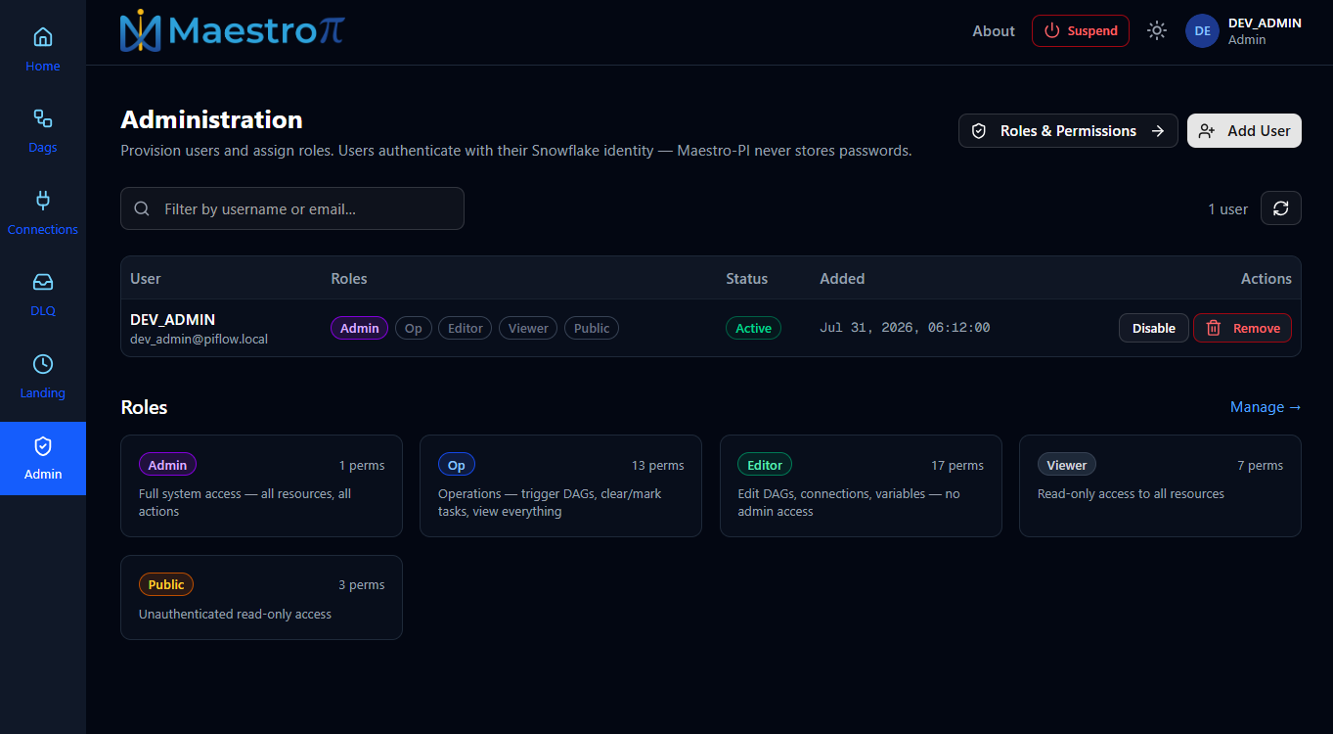
Task: Toggle the Admin role for DEV_ADMIN
Action: tap(360, 328)
